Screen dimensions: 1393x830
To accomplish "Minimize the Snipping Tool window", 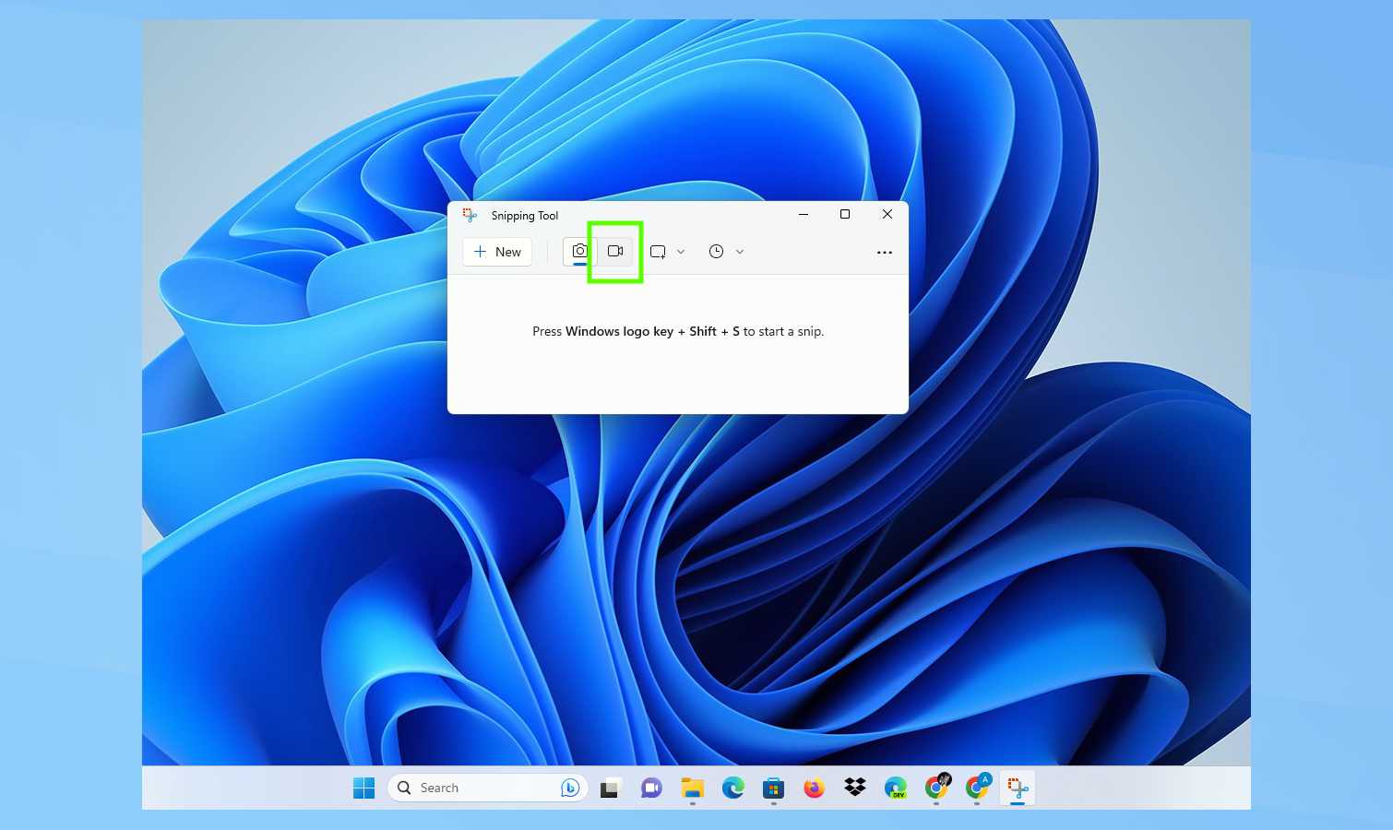I will pyautogui.click(x=804, y=214).
